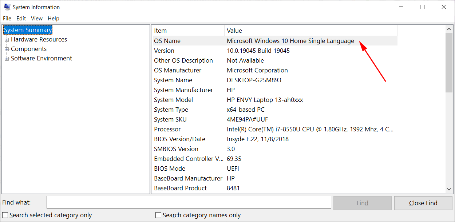Select the OS Manufacturer row
This screenshot has width=455, height=222.
pos(275,70)
